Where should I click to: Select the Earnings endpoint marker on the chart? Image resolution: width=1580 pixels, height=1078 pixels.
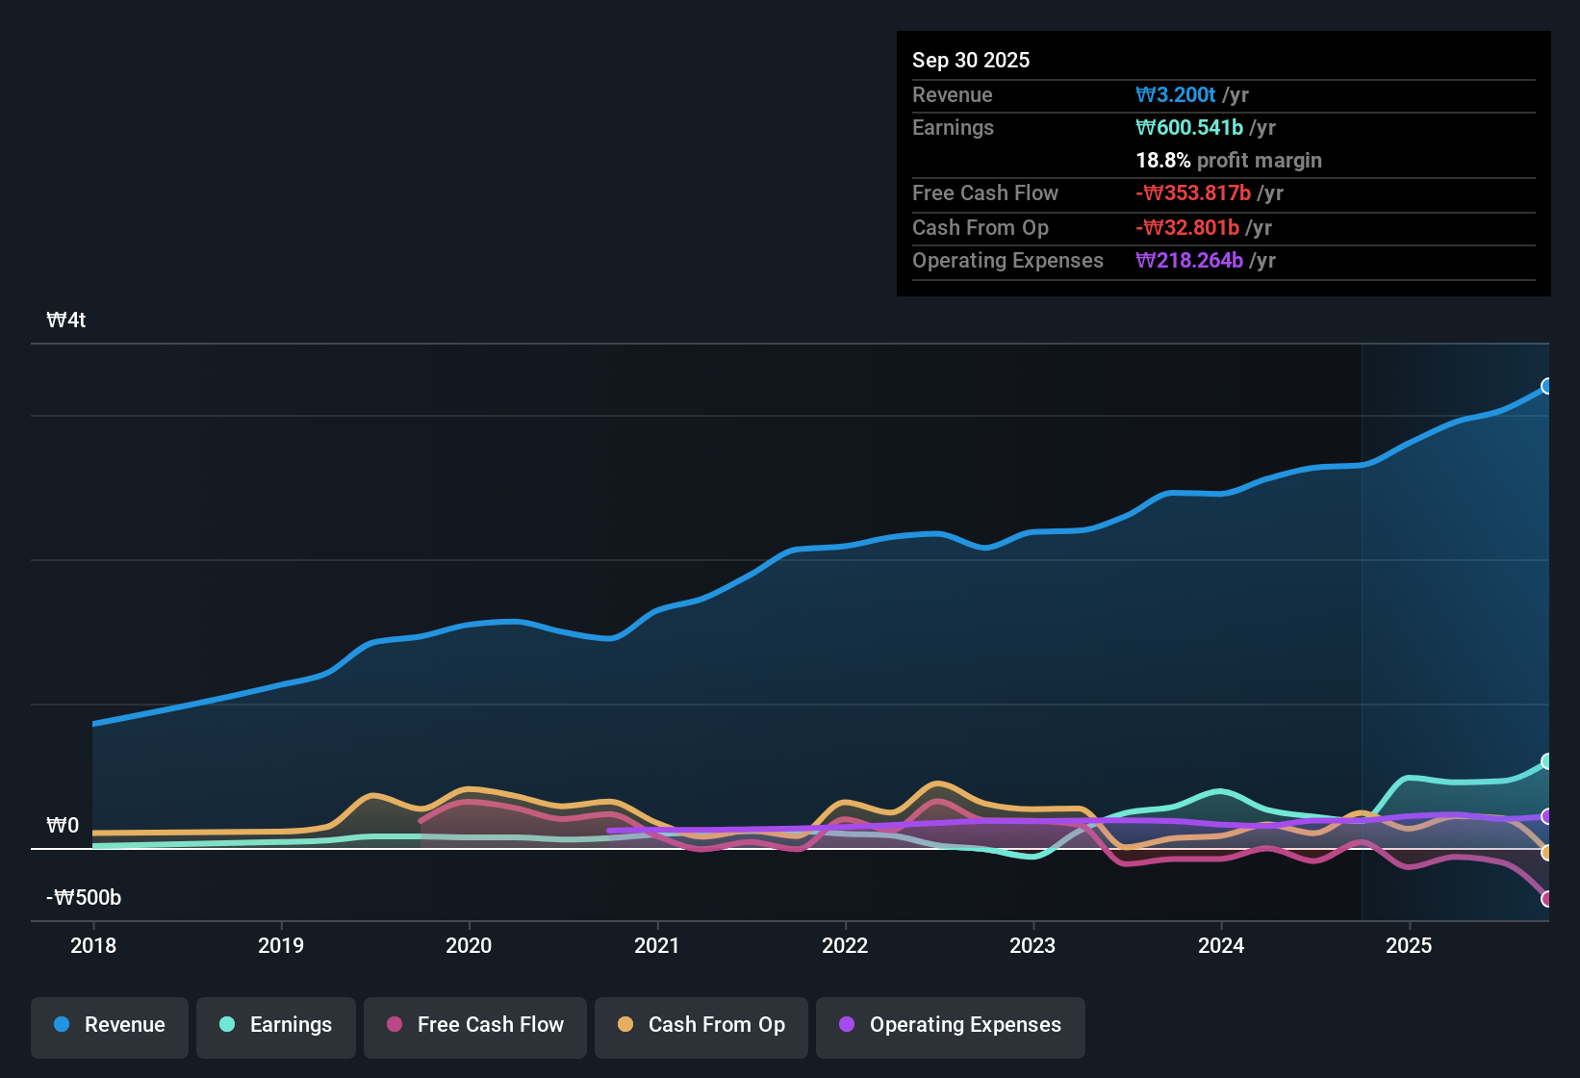pyautogui.click(x=1547, y=762)
